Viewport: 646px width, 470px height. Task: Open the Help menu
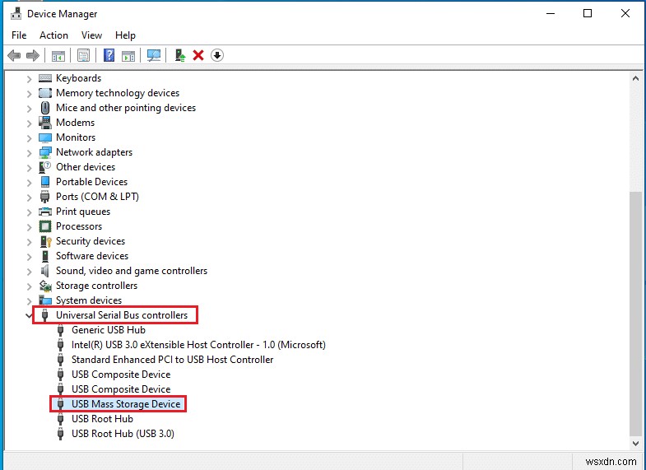pos(125,35)
